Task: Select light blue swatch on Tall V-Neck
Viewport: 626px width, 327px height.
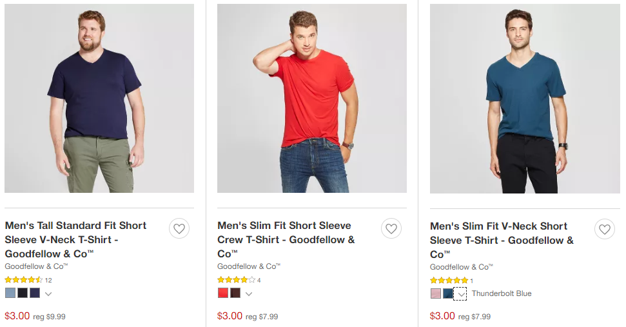Action: click(10, 293)
